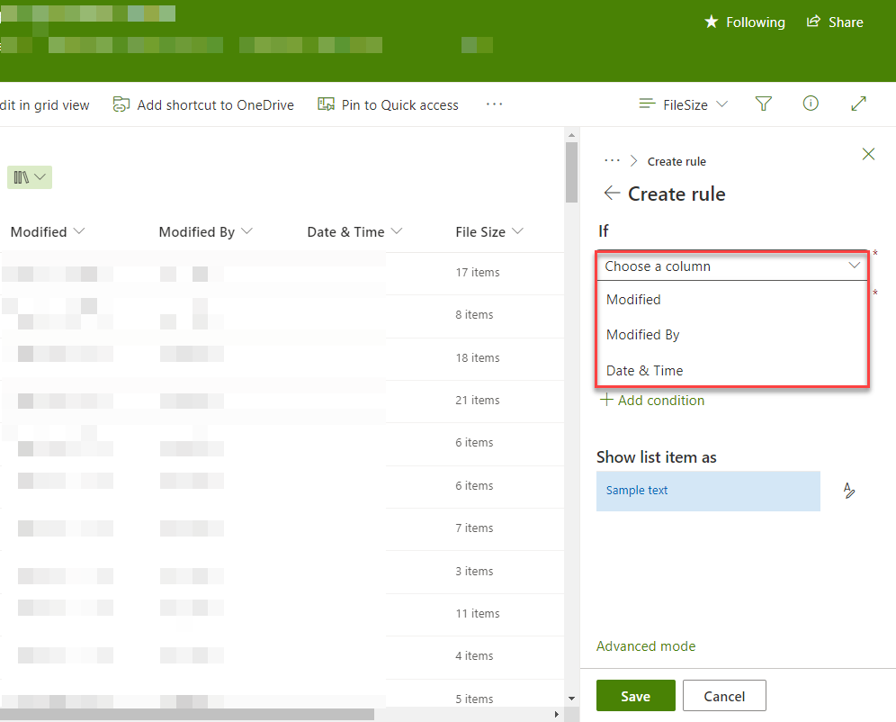This screenshot has height=722, width=896.
Task: Click the vertical scrollbar up arrow
Action: coord(571,135)
